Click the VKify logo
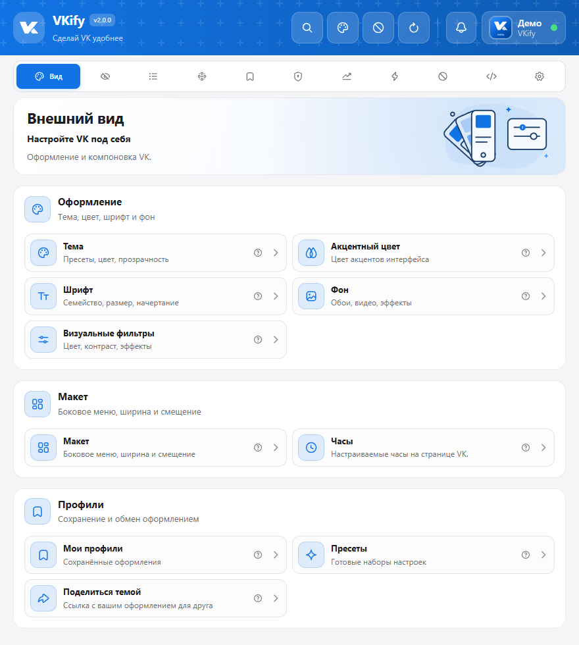Screen dimensions: 579x645 [29, 28]
